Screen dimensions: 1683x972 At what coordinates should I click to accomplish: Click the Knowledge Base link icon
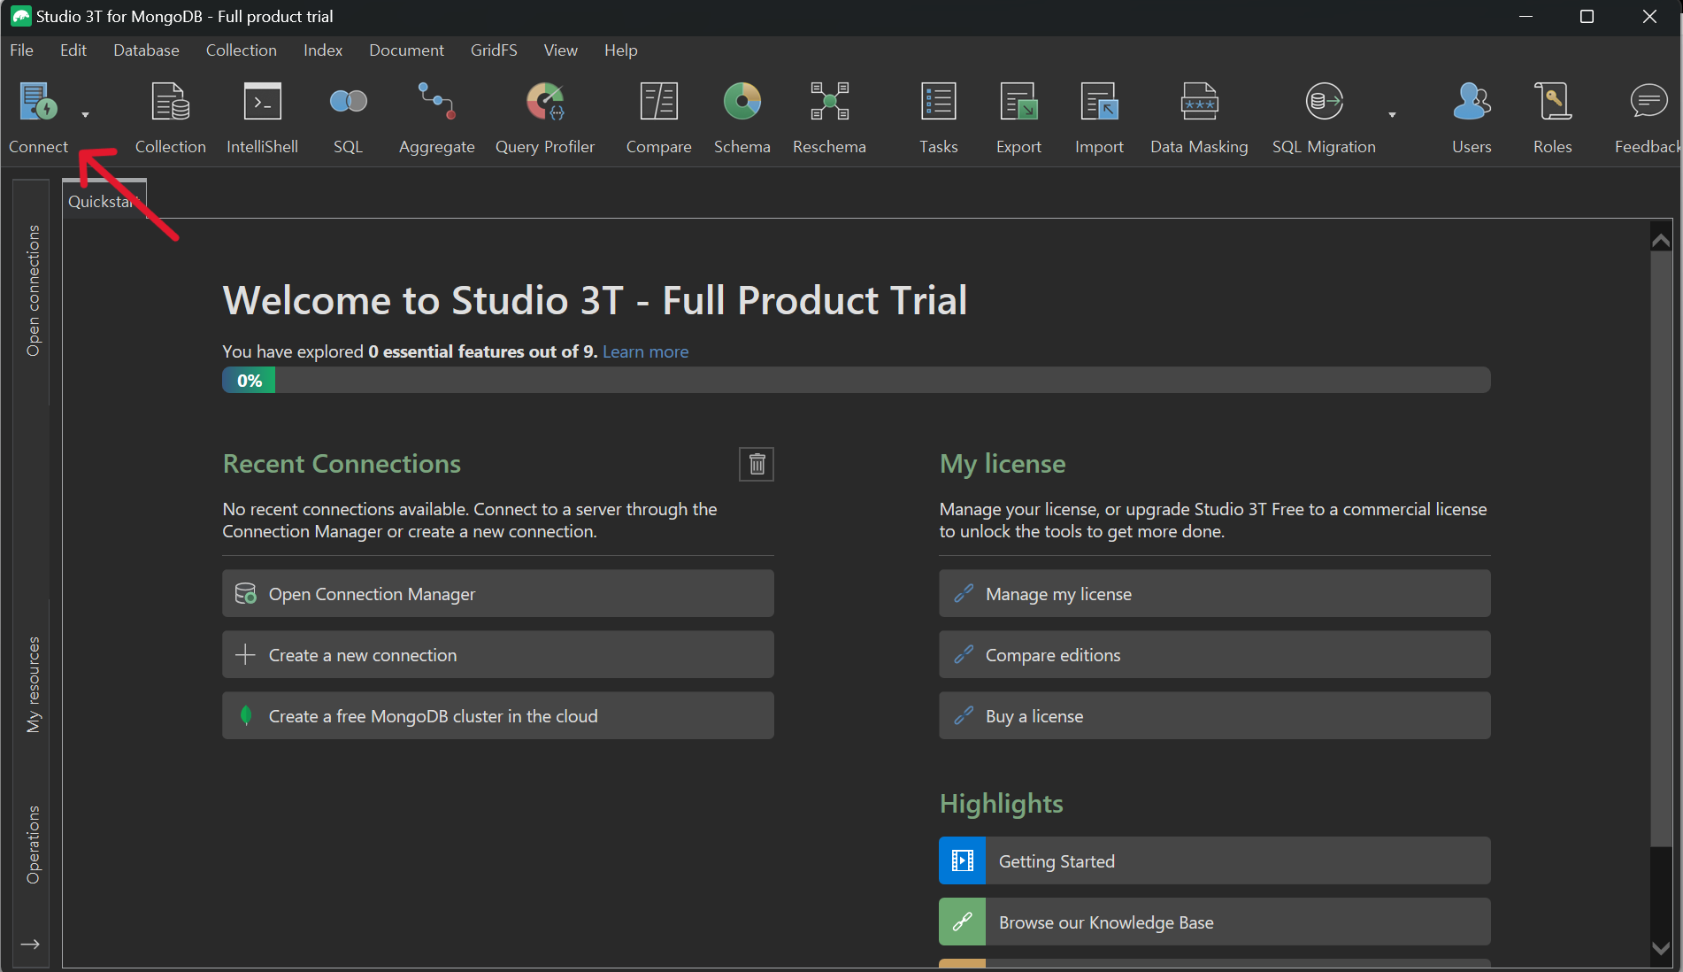(963, 922)
